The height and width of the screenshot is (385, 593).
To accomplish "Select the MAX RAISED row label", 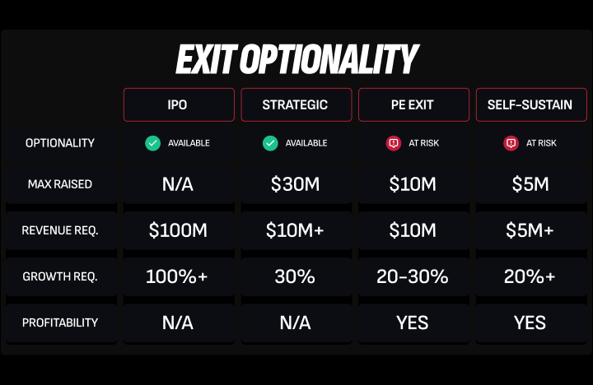I will coord(61,184).
